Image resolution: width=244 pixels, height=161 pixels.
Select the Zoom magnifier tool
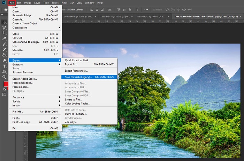click(5, 77)
